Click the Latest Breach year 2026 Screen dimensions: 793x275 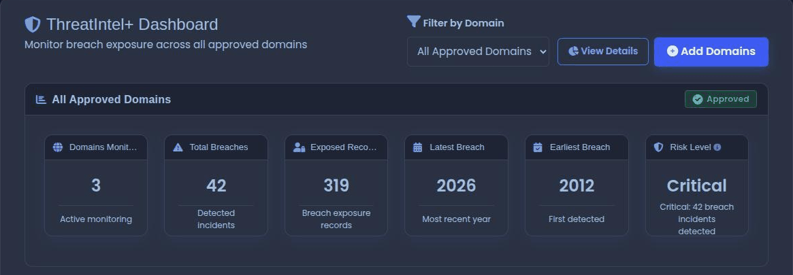coord(456,185)
